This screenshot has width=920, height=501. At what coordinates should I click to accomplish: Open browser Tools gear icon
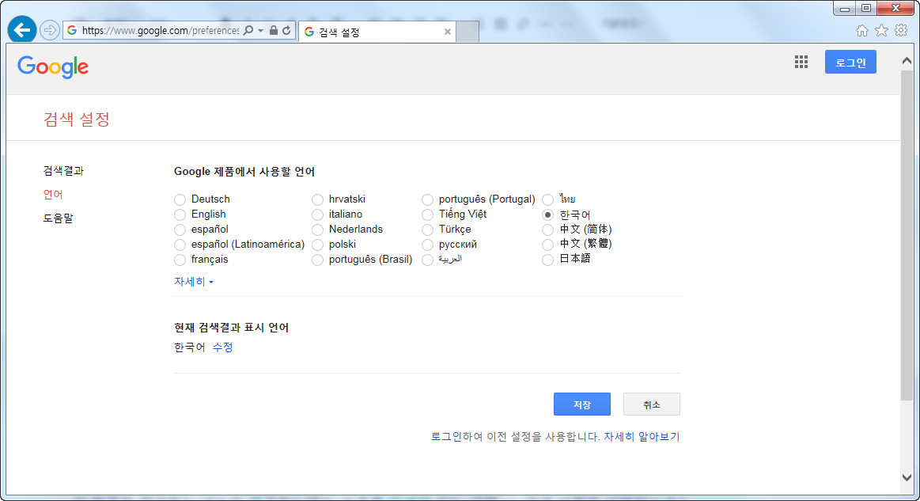click(x=901, y=31)
